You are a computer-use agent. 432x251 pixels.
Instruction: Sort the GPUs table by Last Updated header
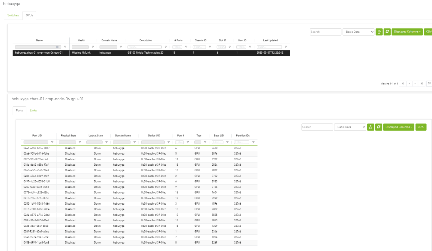coord(270,40)
